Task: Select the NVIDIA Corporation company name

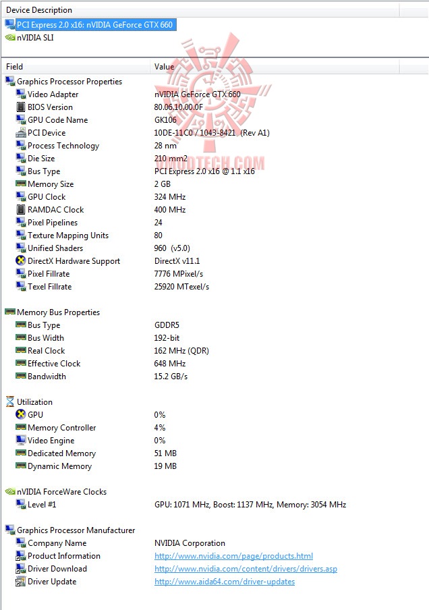Action: (190, 543)
